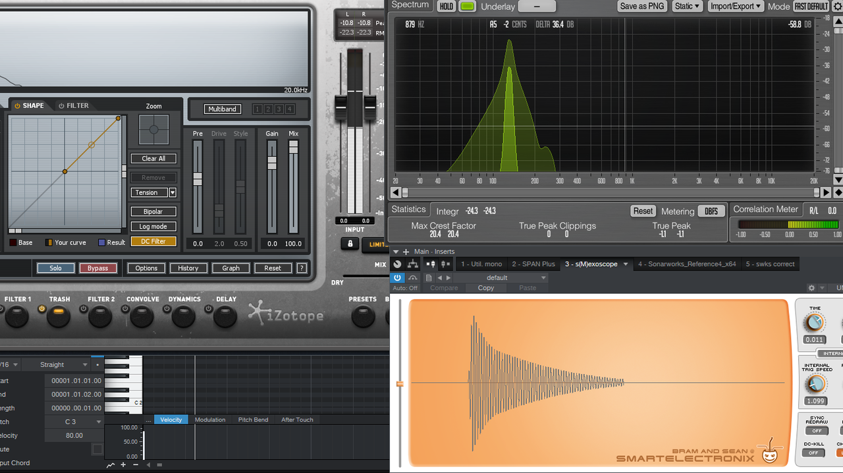
Task: Click the Zoom thumbnail in Shape panel
Action: (x=153, y=130)
